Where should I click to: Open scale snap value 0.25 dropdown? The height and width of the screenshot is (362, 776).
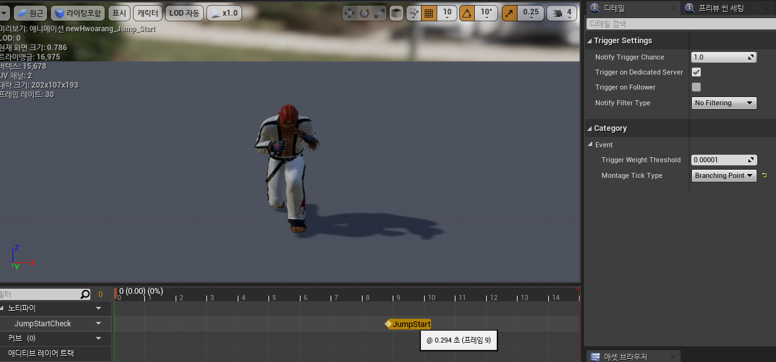(531, 13)
